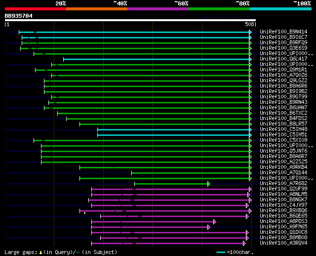This screenshot has height=256, width=316.
Task: Select the UniRef100_B9I9B2 label
Action: click(283, 92)
